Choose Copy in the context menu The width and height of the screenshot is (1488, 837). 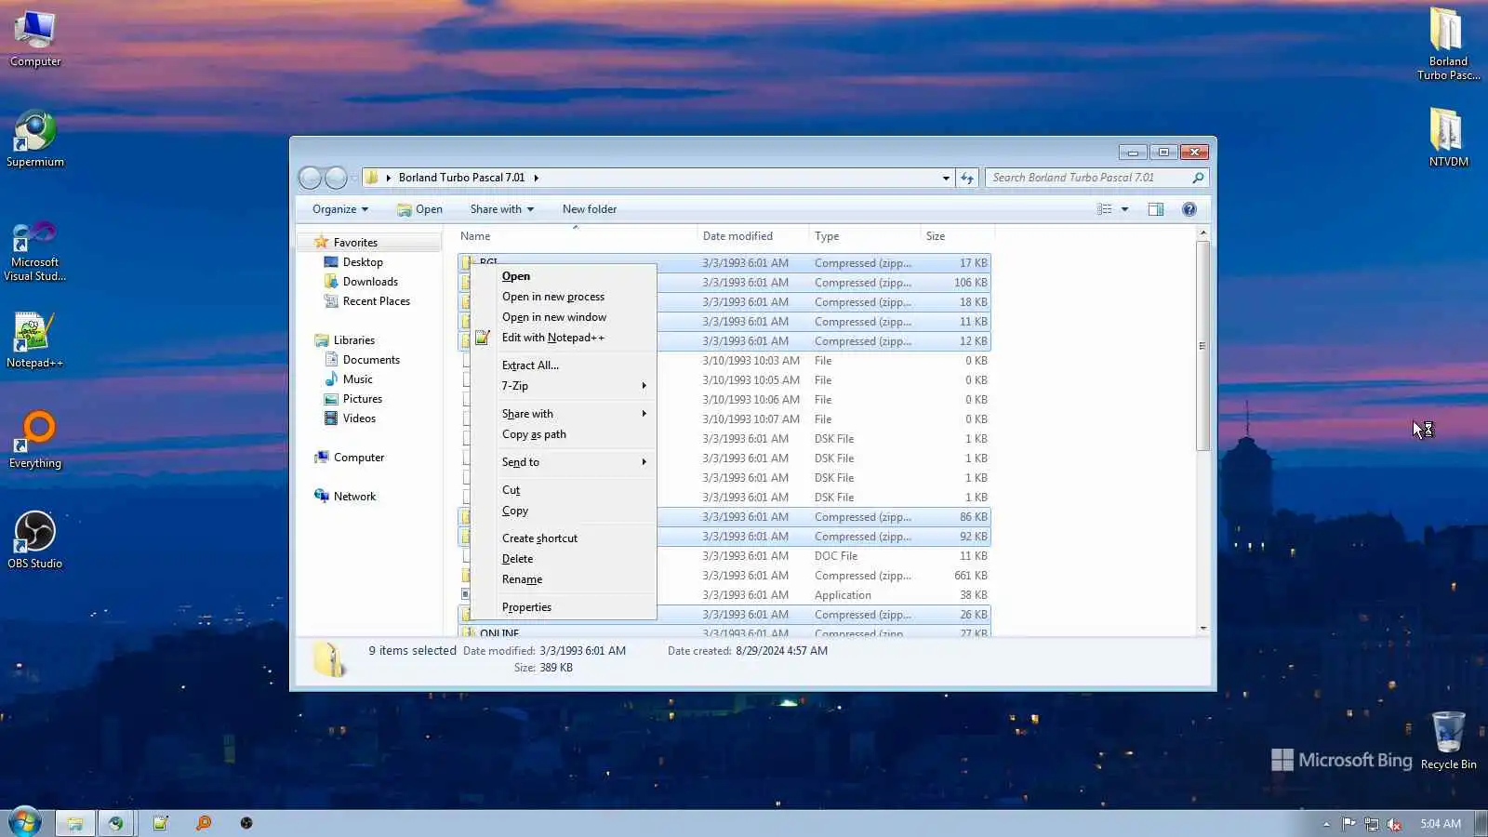click(564, 511)
